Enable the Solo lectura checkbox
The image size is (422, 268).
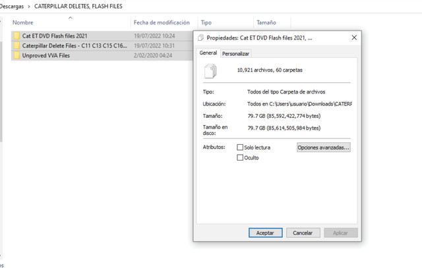(240, 147)
